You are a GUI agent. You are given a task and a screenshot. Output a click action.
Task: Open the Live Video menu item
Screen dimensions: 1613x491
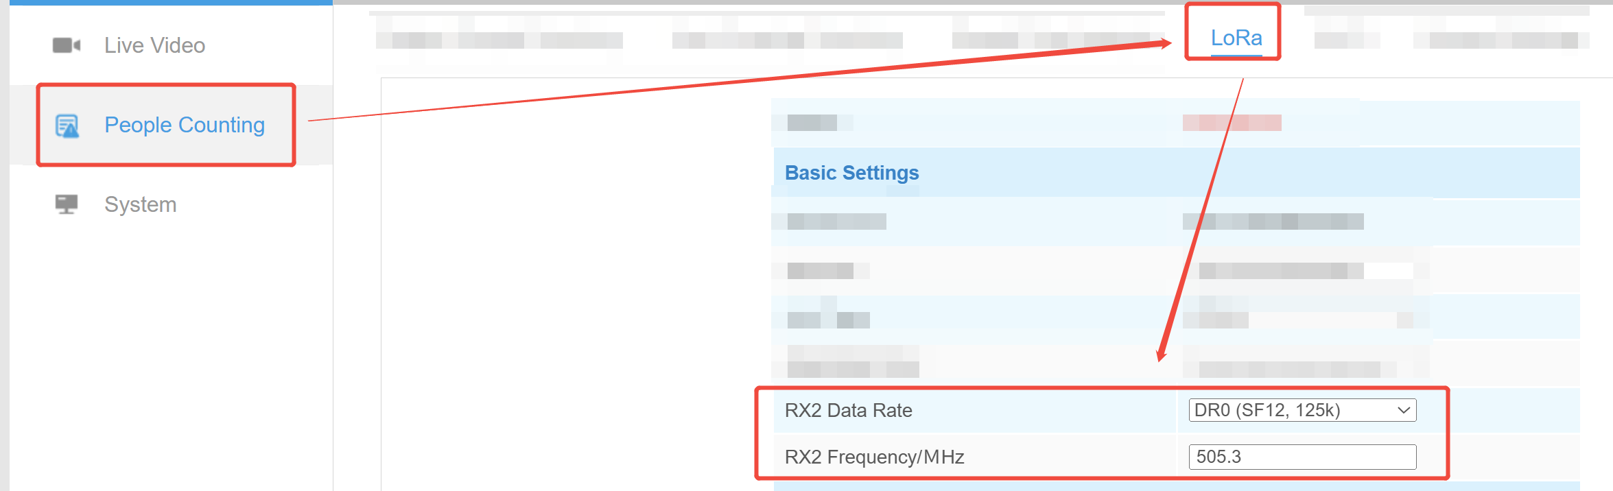tap(154, 45)
